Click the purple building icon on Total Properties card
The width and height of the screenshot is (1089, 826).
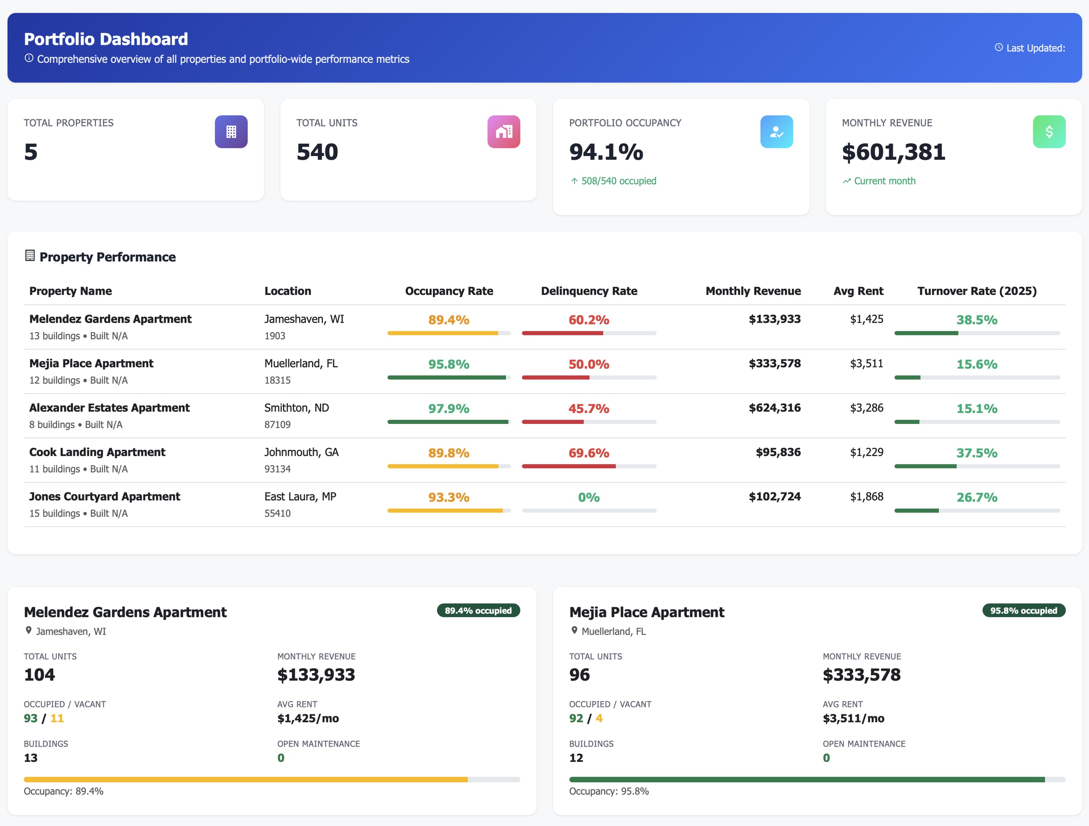click(231, 132)
